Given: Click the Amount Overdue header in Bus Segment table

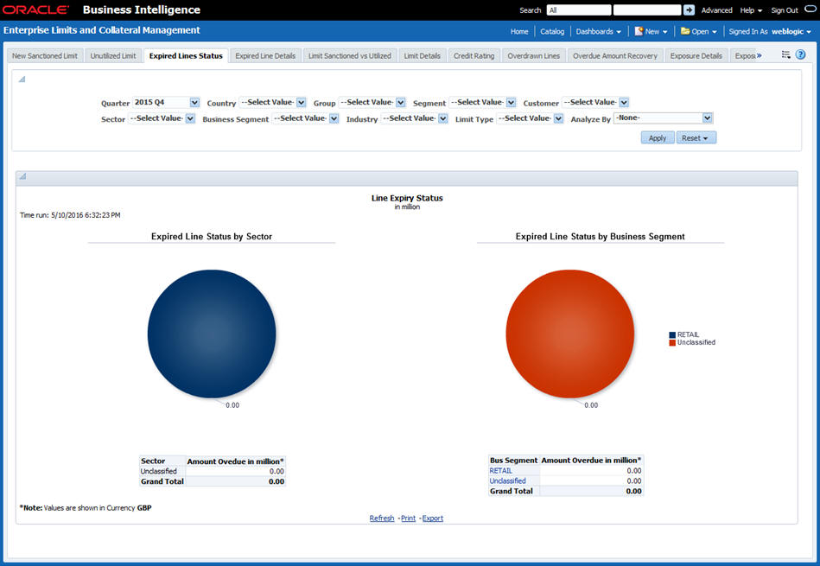Looking at the screenshot, I should tap(591, 461).
